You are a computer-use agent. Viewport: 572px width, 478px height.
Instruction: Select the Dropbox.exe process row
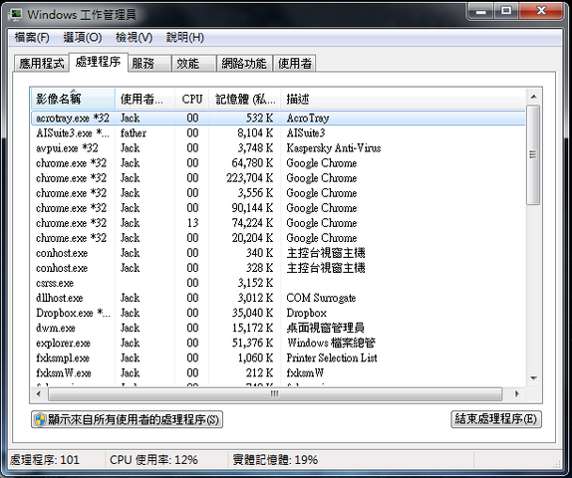pos(278,313)
